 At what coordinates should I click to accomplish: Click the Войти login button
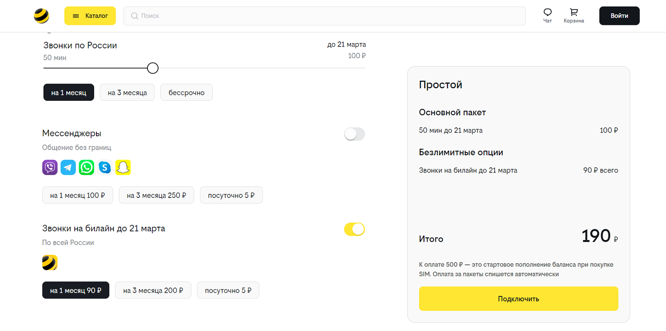coord(619,16)
